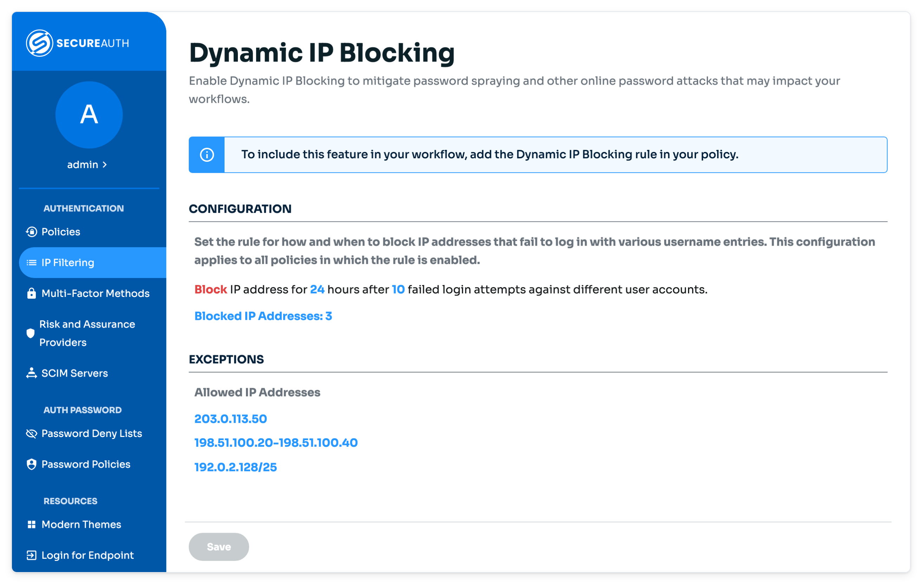
Task: Click allowed IP 203.0.113.50
Action: (x=230, y=419)
